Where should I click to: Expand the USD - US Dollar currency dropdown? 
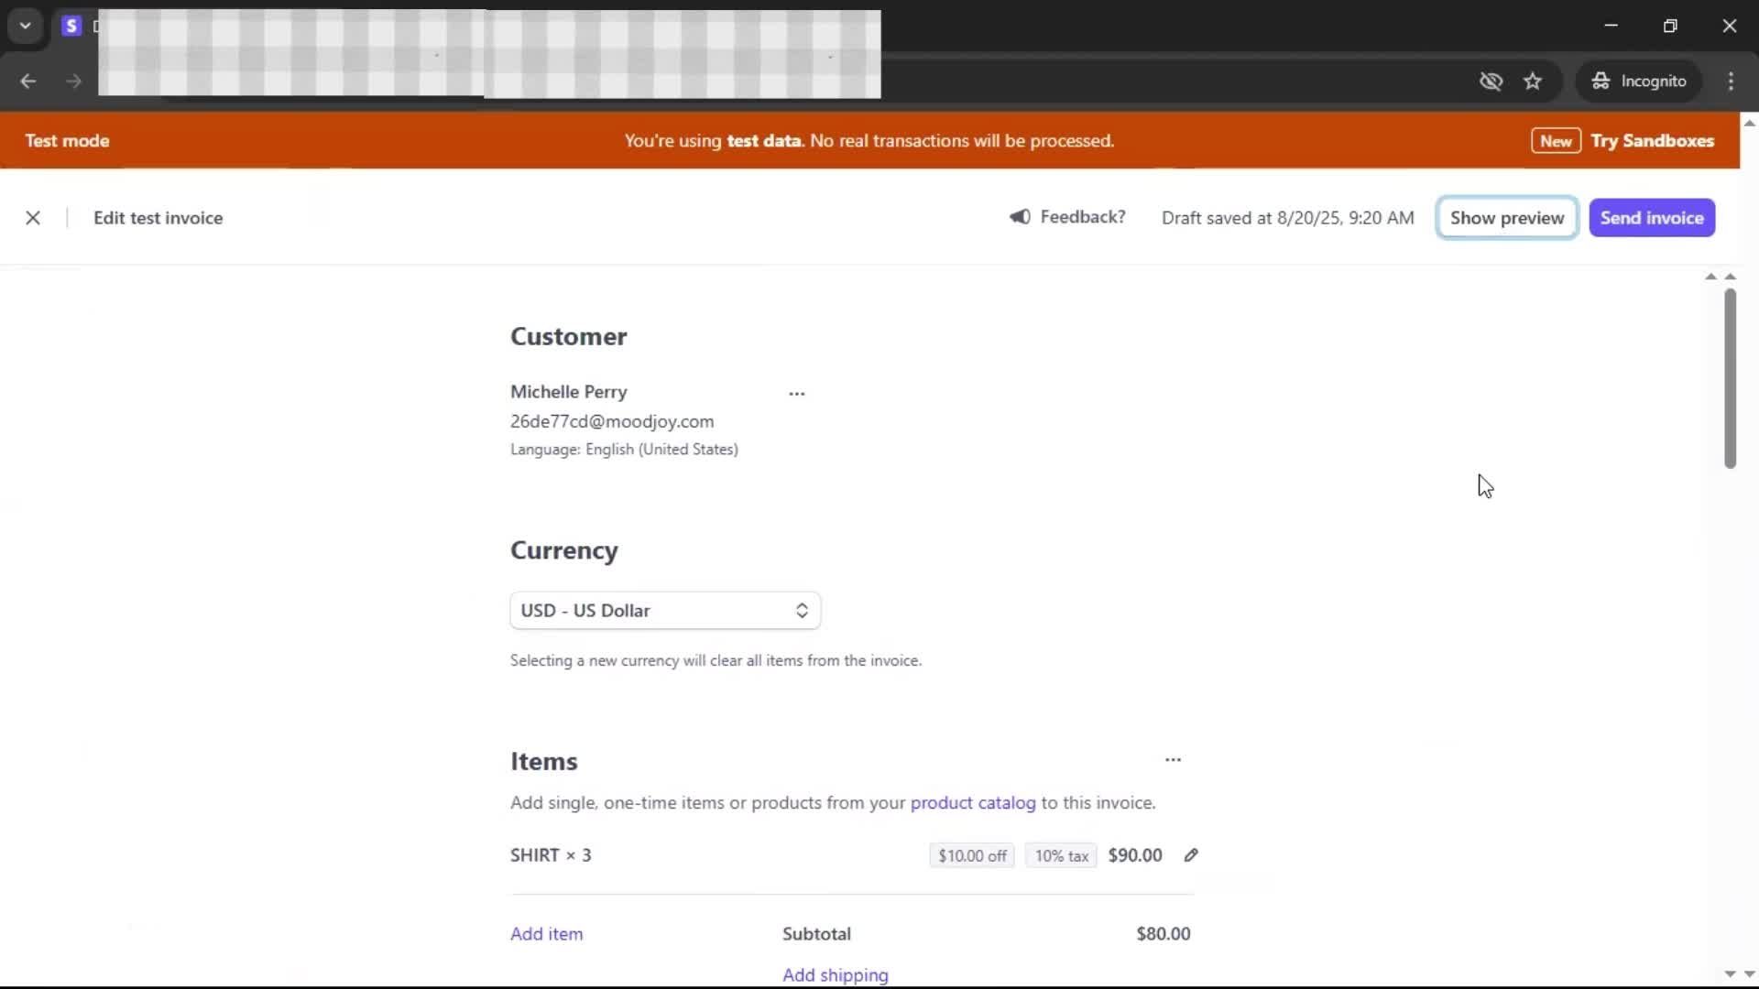click(665, 611)
